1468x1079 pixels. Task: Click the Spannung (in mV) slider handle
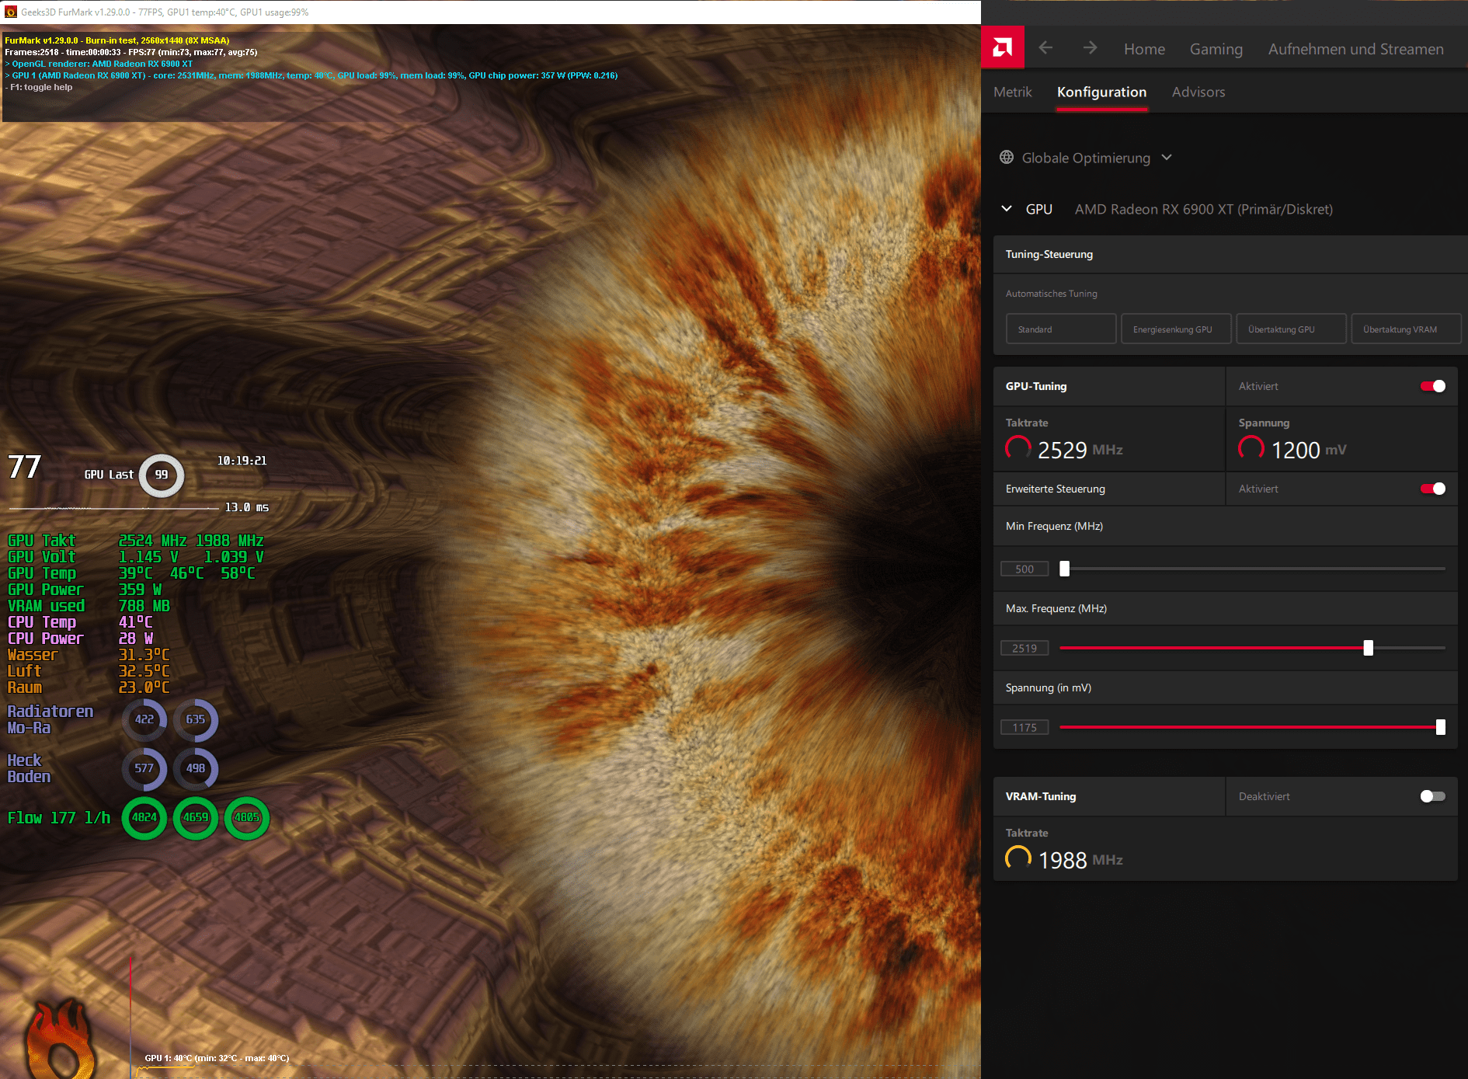click(1441, 727)
